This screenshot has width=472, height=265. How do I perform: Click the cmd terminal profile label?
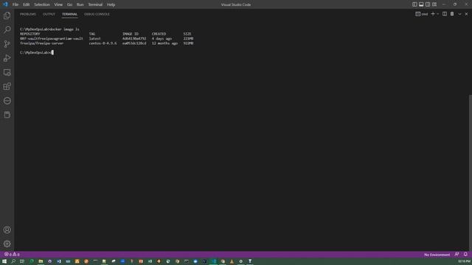422,14
